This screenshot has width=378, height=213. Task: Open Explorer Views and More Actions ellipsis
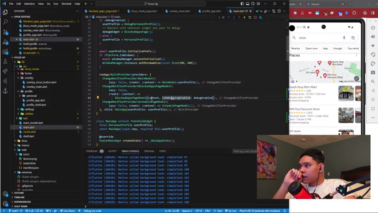point(77,11)
